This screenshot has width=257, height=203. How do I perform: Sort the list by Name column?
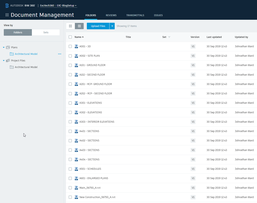[79, 37]
